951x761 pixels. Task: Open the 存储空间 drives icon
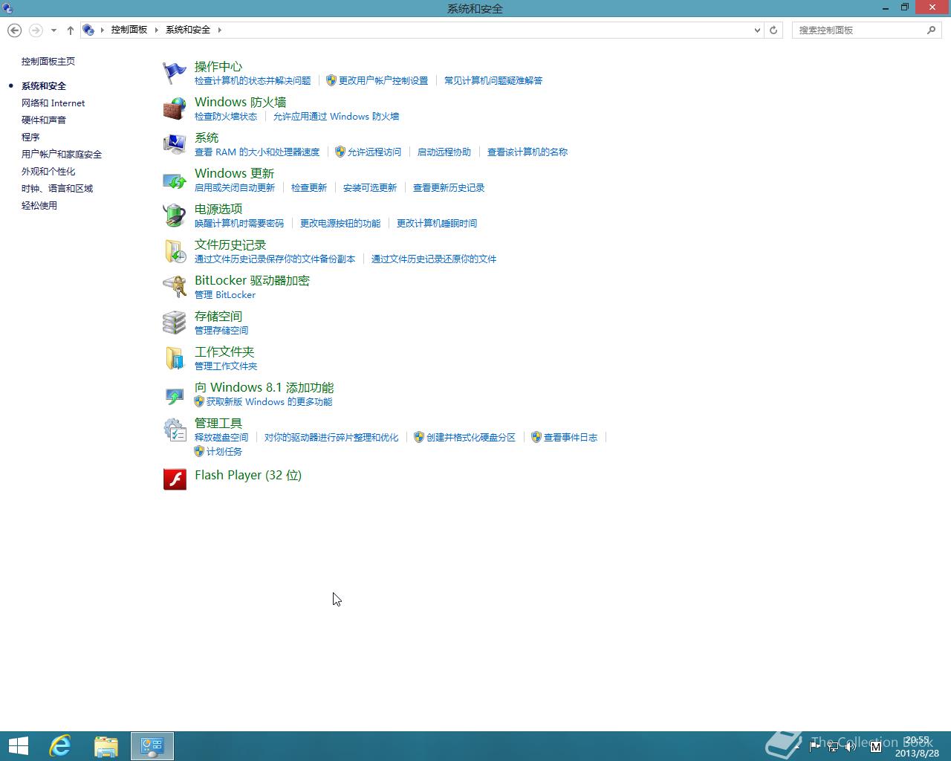click(175, 323)
